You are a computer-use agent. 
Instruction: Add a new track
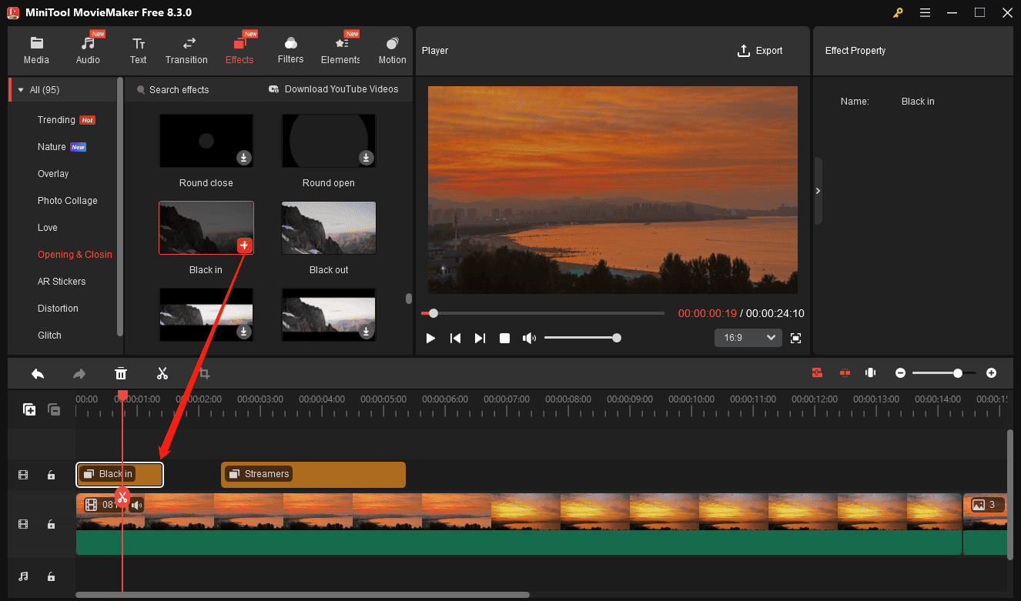point(29,410)
